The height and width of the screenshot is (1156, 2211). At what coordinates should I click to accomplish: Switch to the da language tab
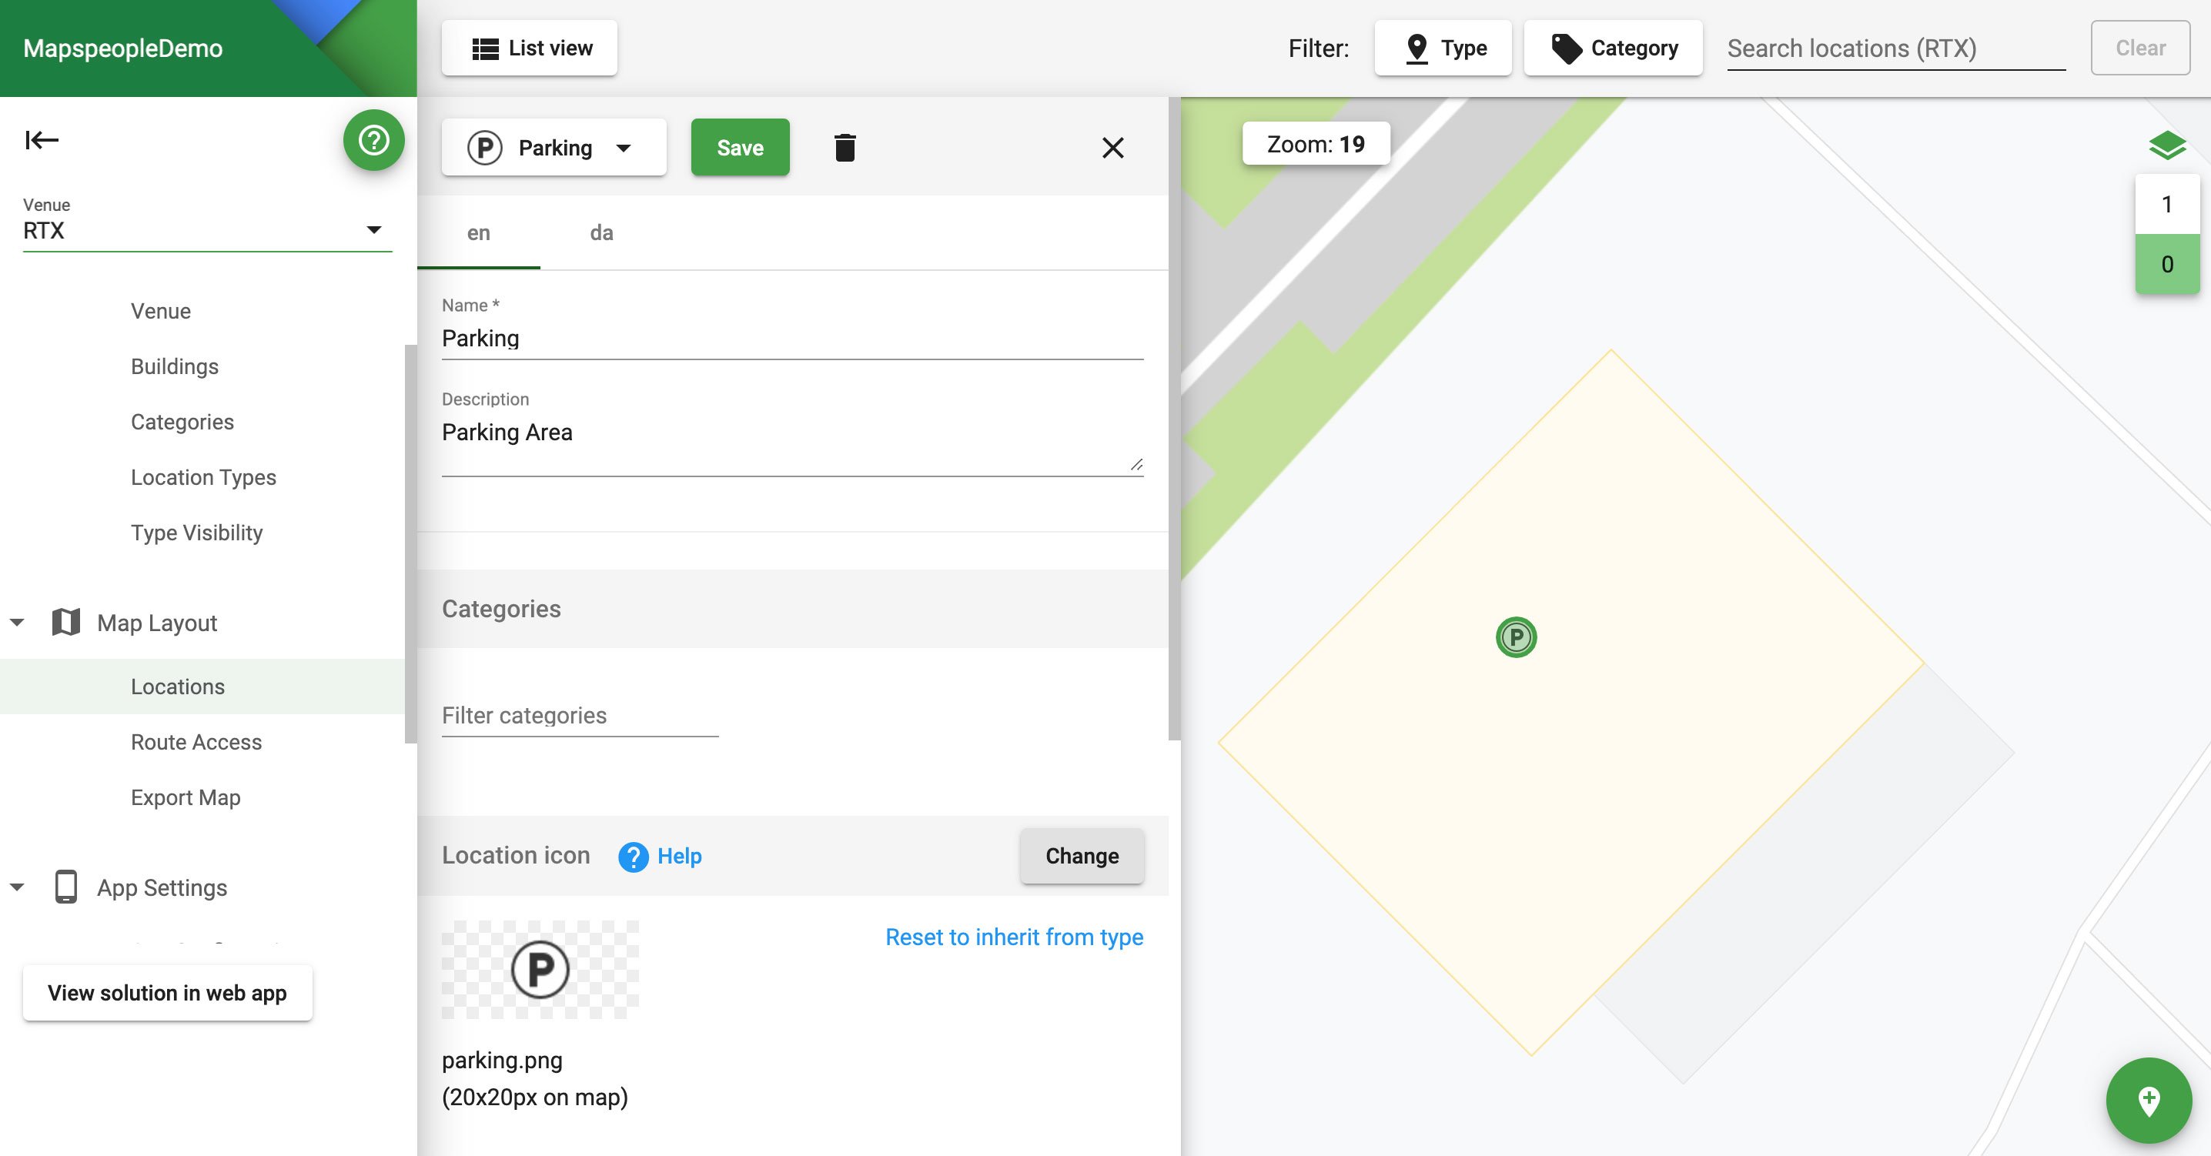point(600,232)
